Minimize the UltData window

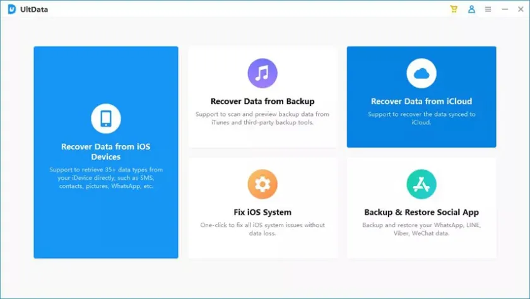tap(504, 9)
